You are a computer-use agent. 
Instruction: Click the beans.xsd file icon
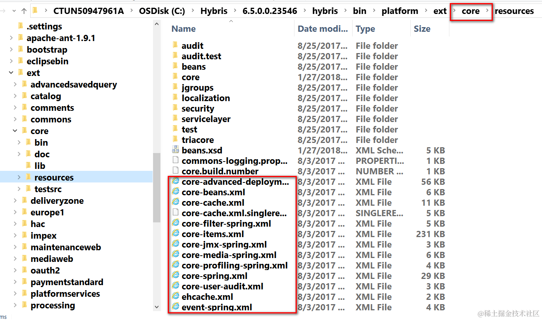(x=176, y=150)
